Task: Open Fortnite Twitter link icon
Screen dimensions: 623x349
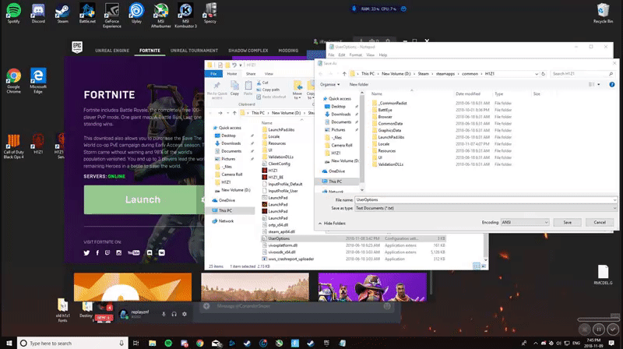Action: click(86, 253)
